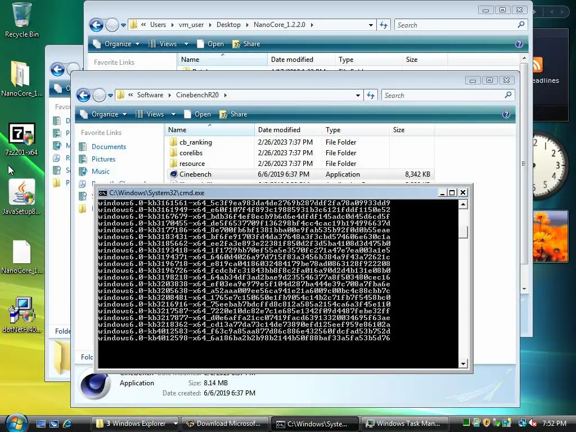
Task: Click the cmd window scrollbar thumb
Action: (x=463, y=232)
